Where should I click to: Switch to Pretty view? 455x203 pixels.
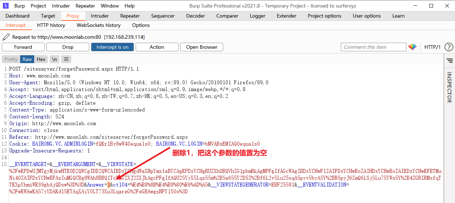(x=11, y=59)
